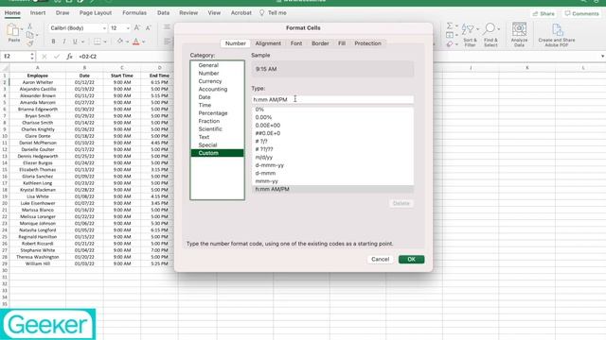Click the Share button
This screenshot has width=606, height=340.
(x=544, y=13)
